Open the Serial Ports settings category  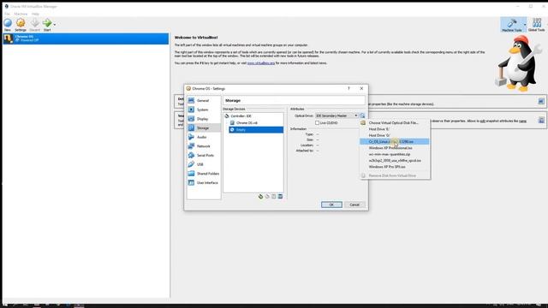(x=204, y=155)
